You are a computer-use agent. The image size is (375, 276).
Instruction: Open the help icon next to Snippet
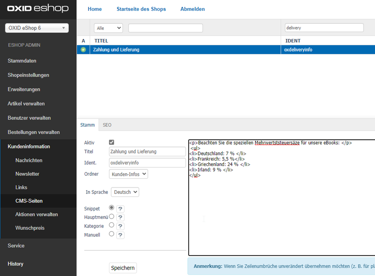pos(120,209)
